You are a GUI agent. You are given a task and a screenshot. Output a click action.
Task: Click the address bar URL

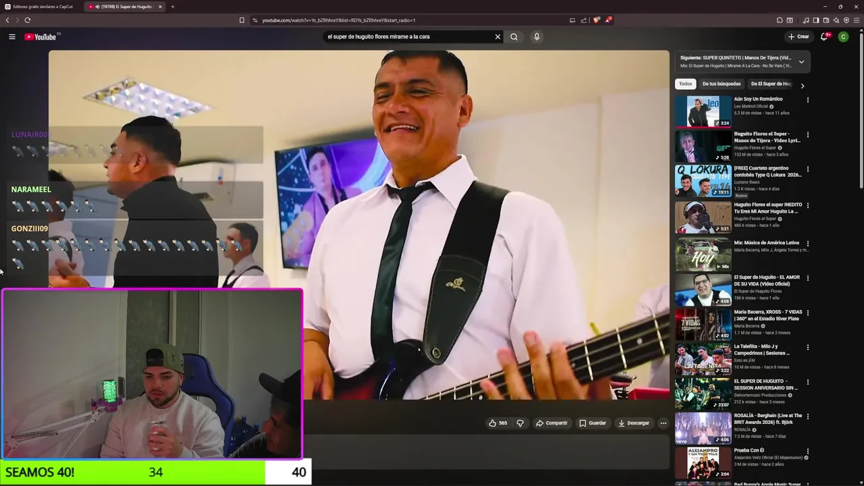point(338,20)
